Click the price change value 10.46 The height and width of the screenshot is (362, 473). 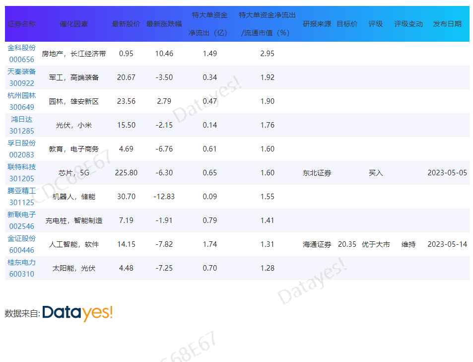[x=164, y=54]
